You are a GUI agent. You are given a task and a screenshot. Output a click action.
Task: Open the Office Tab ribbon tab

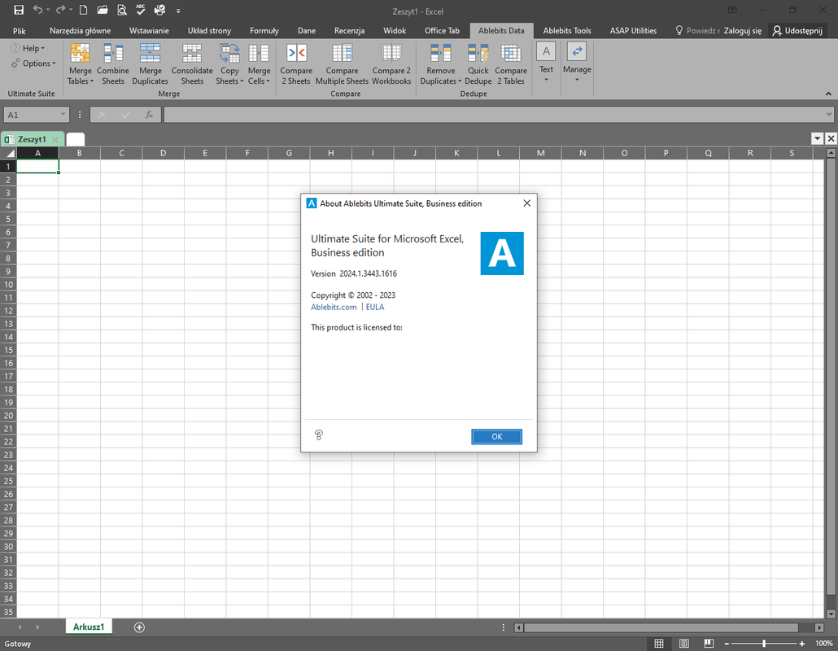point(442,30)
